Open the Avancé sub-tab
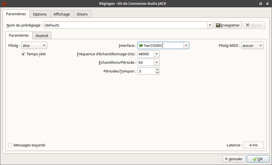Image resolution: width=272 pixels, height=165 pixels. pos(42,36)
